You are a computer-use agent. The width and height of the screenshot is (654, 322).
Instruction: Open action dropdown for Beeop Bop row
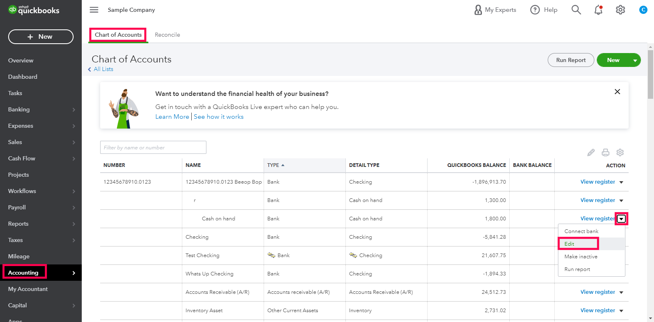click(621, 182)
